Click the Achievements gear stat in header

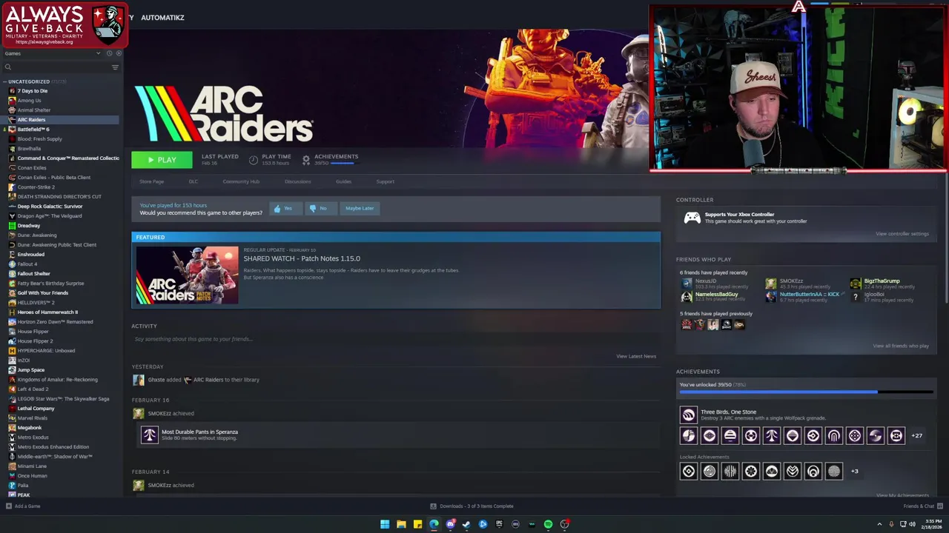(305, 160)
